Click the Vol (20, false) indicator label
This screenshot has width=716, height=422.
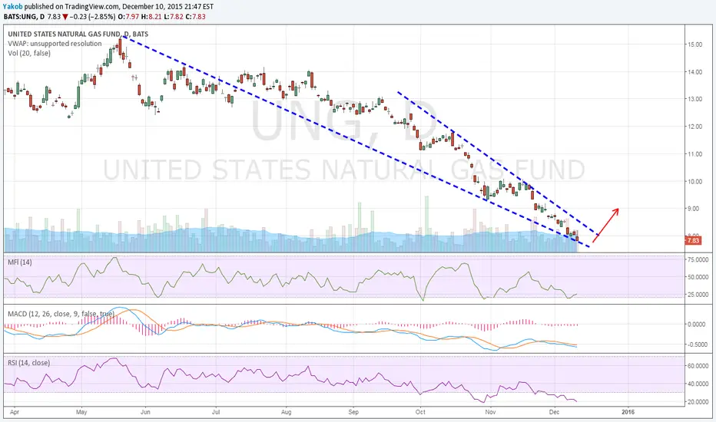[29, 54]
